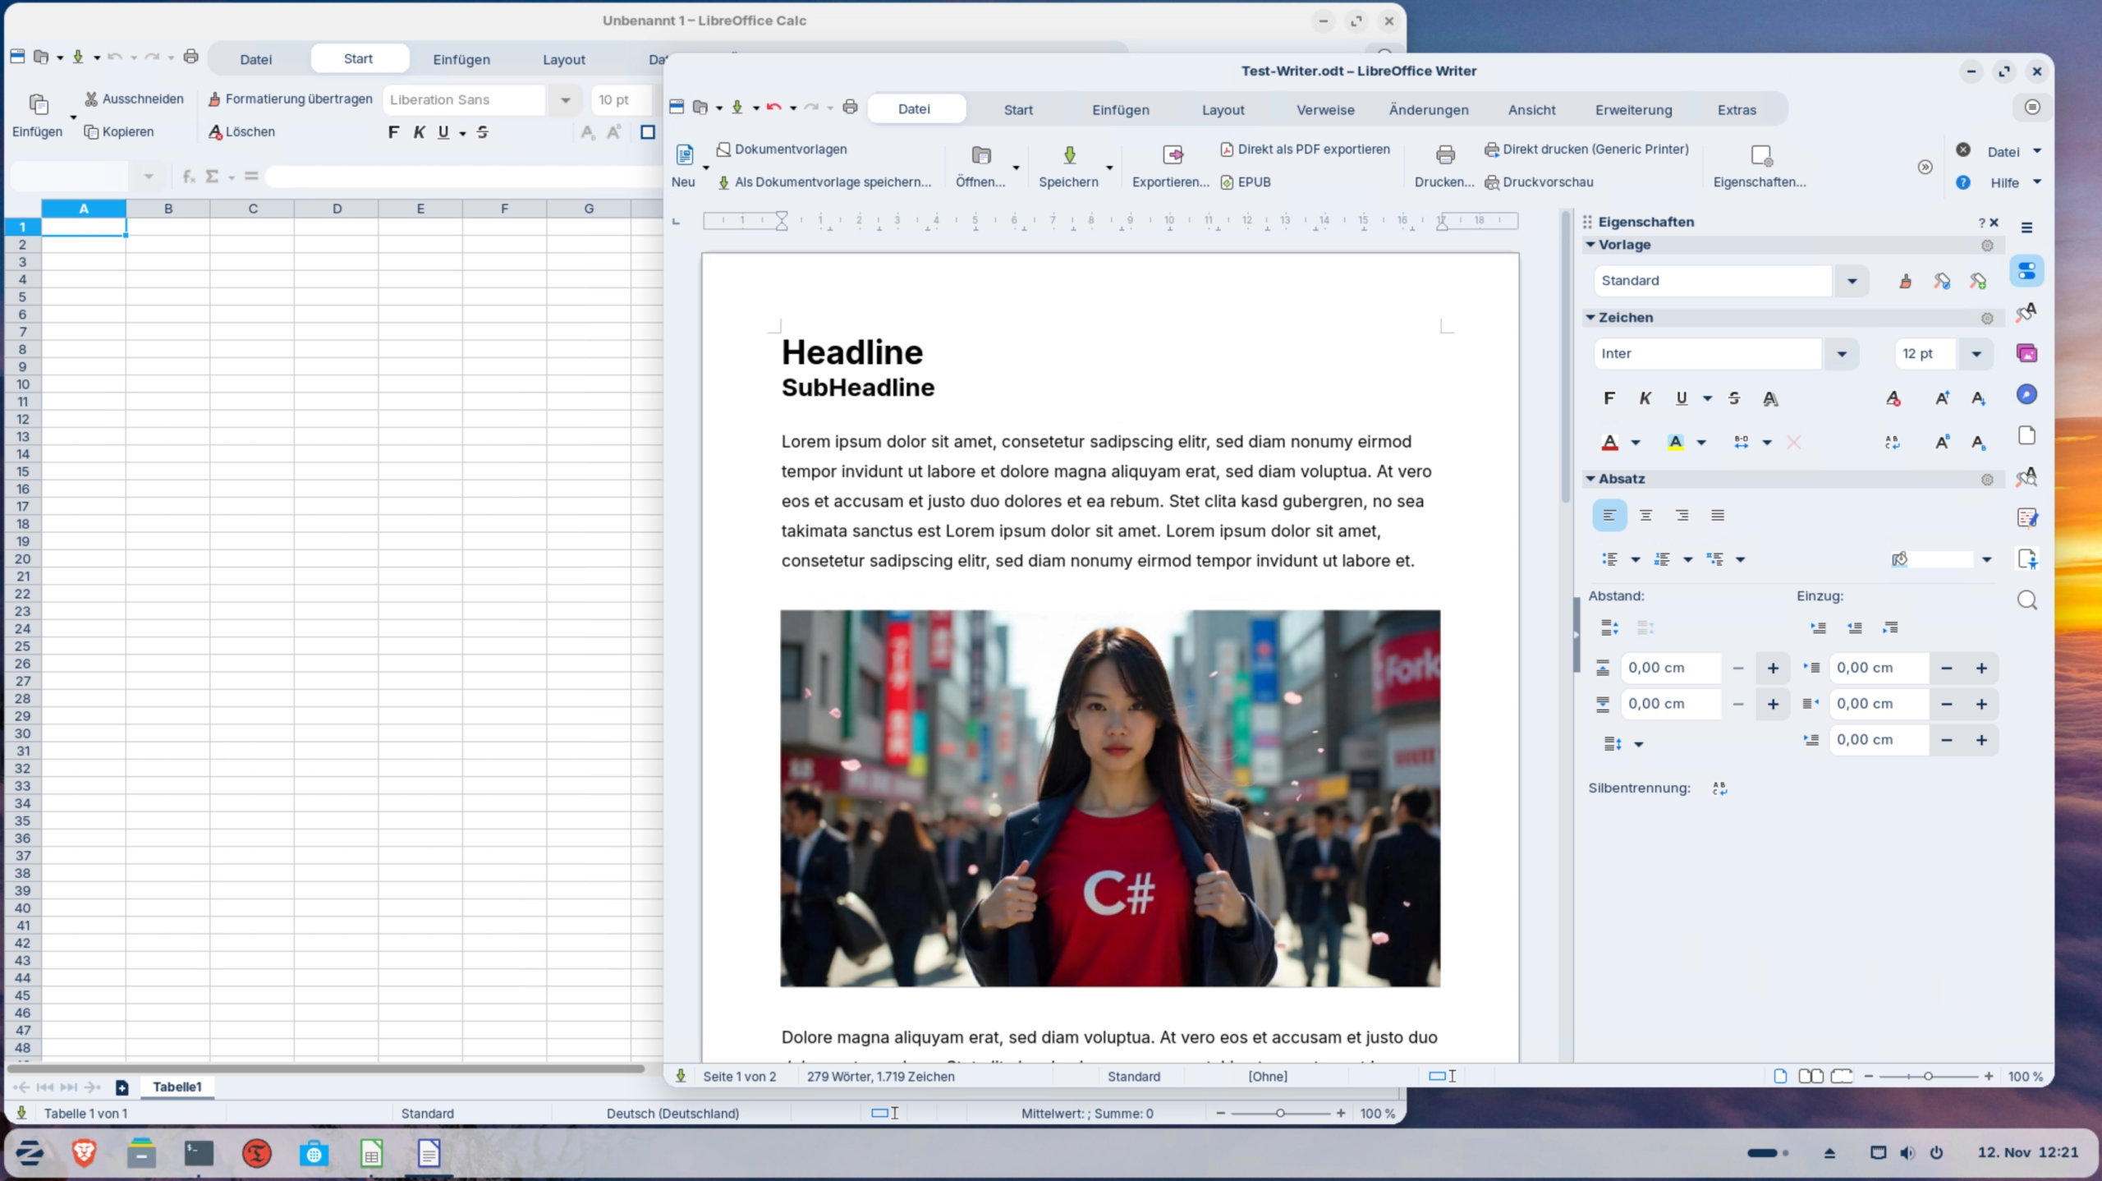Screen dimensions: 2102x1181
Task: Open the Druckvorschau
Action: coord(1547,182)
